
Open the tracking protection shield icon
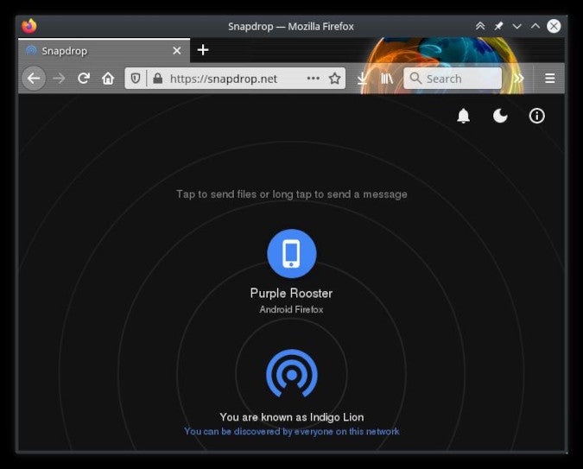pyautogui.click(x=136, y=79)
